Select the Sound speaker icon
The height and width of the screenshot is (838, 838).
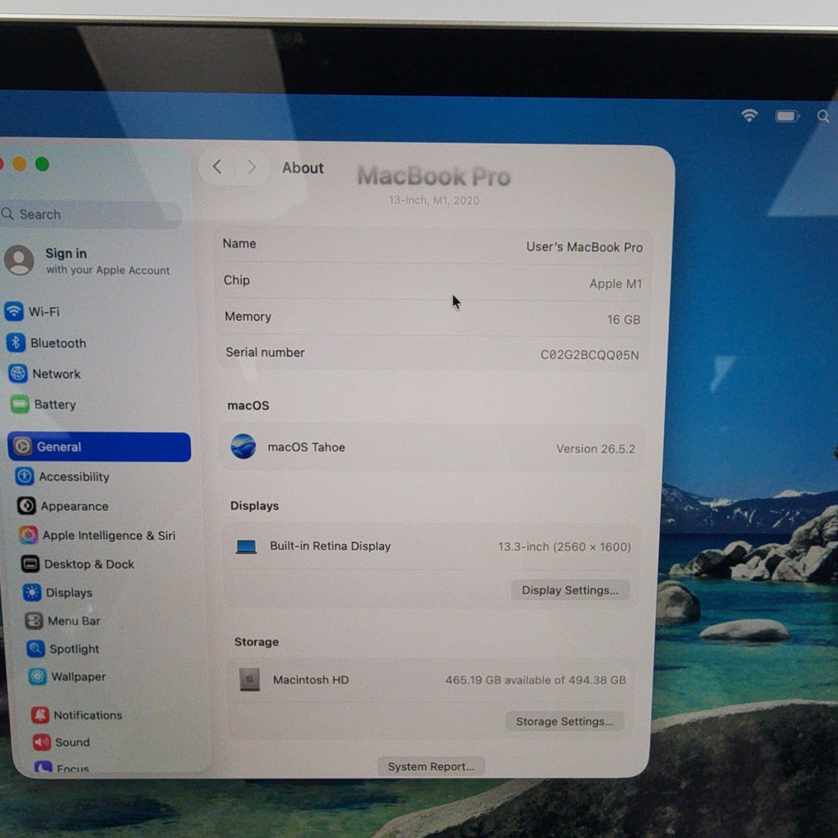click(42, 742)
